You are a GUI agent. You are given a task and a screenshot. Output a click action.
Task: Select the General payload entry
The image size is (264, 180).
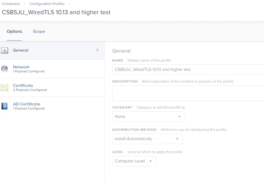point(21,50)
